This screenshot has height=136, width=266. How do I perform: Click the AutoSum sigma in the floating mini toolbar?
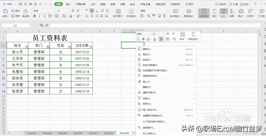[x=193, y=34]
